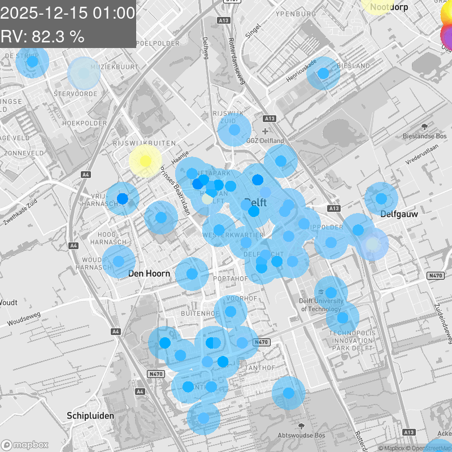Click the blue sensor marker at Biesland
The height and width of the screenshot is (452, 452).
(x=323, y=73)
